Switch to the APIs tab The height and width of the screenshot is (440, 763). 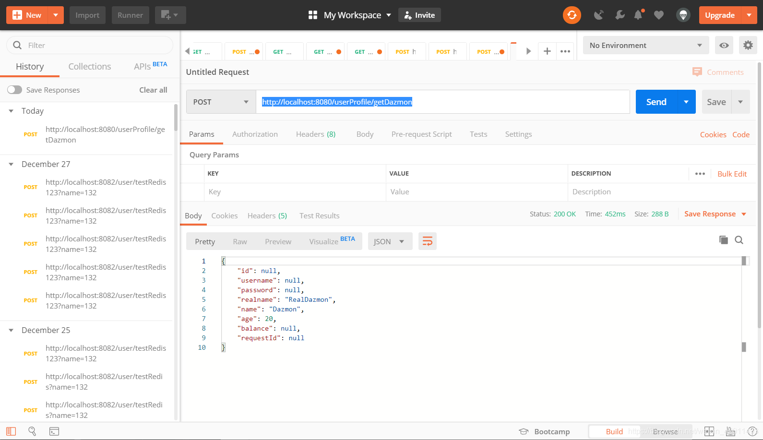pyautogui.click(x=150, y=66)
